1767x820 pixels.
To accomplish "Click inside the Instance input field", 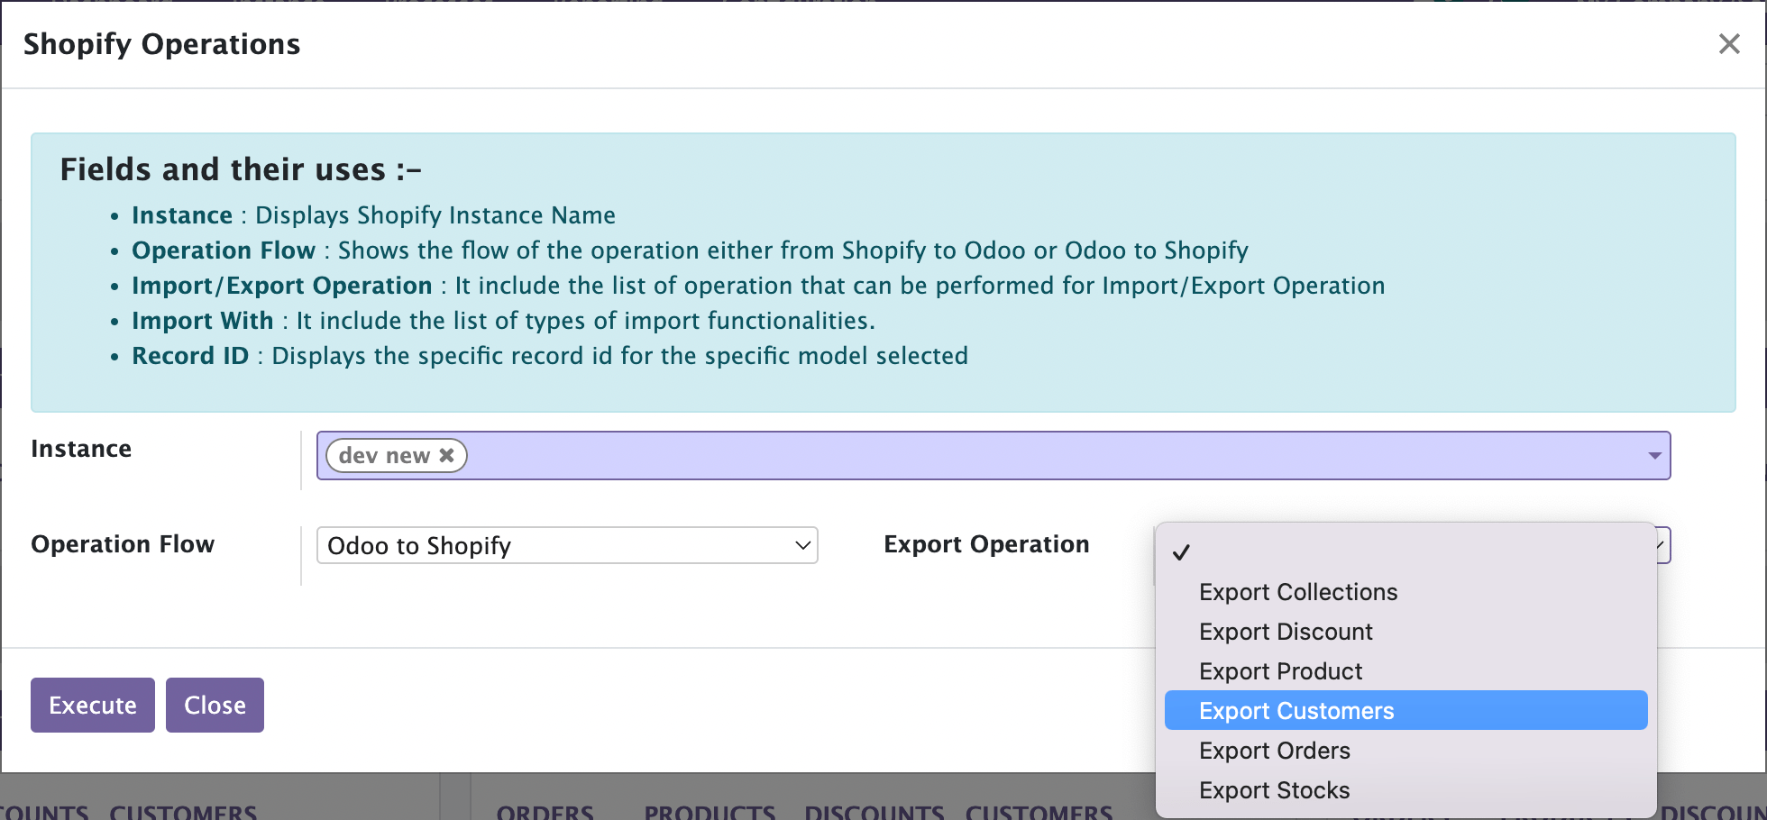I will [992, 456].
